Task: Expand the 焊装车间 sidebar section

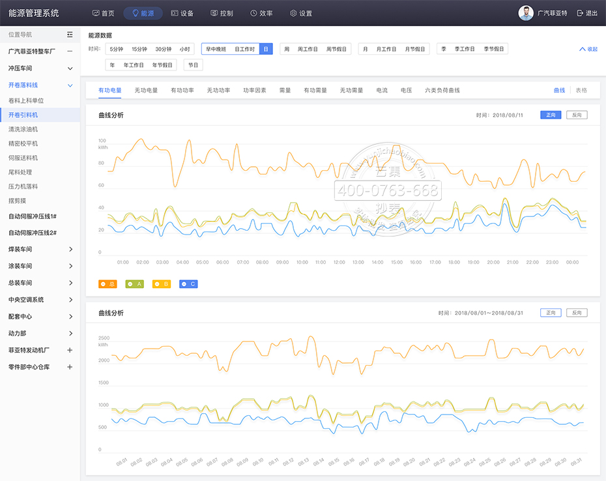Action: pos(70,250)
